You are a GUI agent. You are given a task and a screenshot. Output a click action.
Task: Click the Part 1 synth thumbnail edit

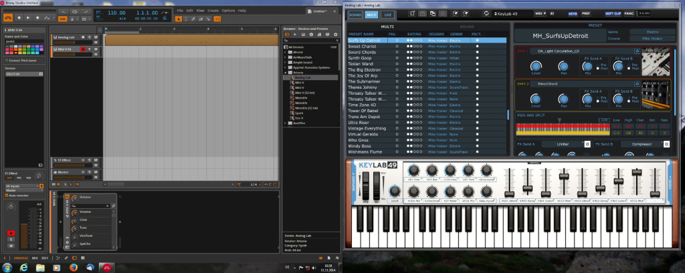tap(656, 62)
